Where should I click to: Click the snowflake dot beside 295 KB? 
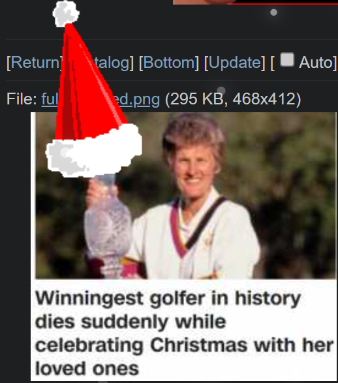[221, 91]
